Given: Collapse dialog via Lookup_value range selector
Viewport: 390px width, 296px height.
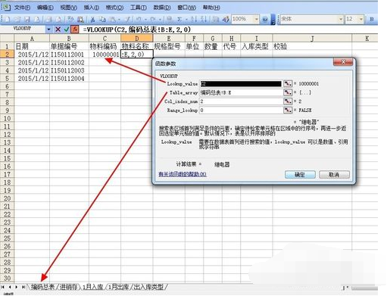Looking at the screenshot, I should click(x=288, y=83).
